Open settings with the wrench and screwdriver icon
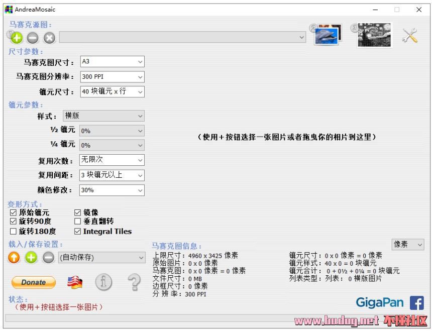Image resolution: width=432 pixels, height=331 pixels. click(x=410, y=36)
